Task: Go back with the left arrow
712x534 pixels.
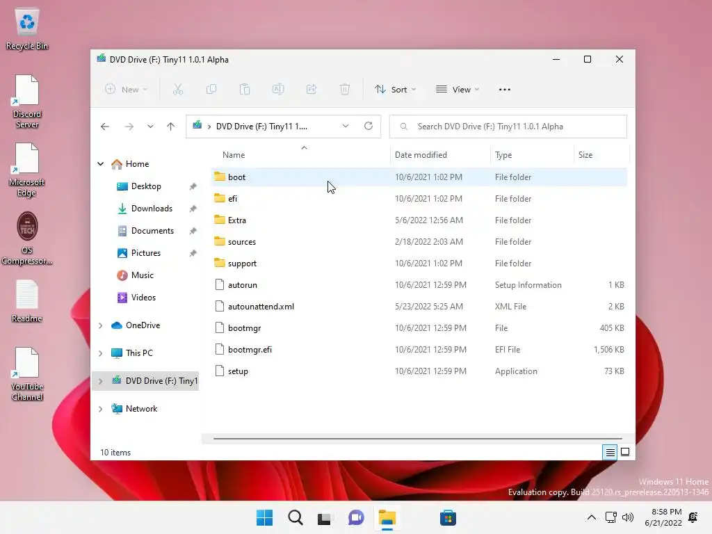Action: (105, 127)
